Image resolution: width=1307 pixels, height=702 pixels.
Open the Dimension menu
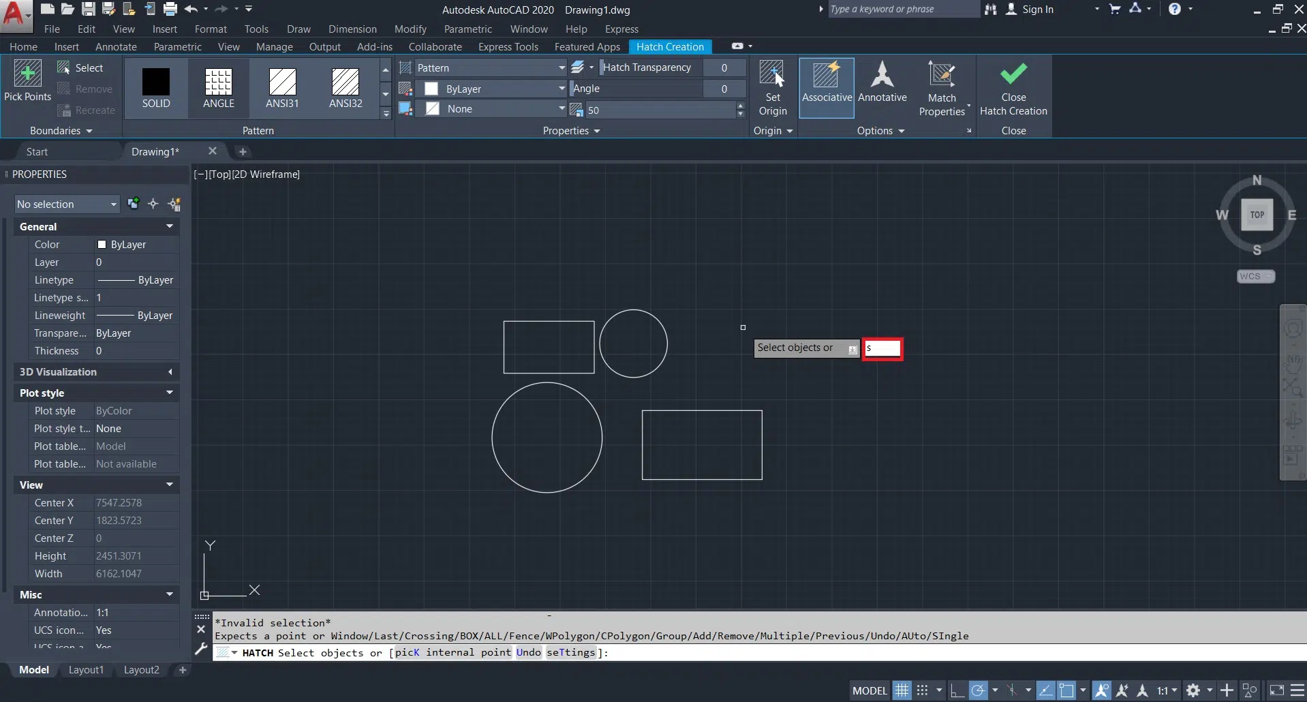[x=352, y=29]
